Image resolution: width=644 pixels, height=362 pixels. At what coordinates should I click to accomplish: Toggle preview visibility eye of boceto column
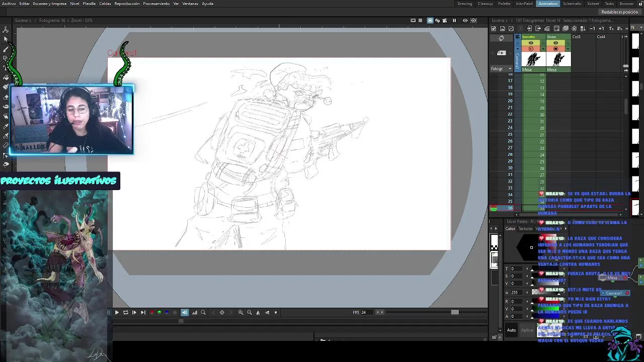(531, 43)
